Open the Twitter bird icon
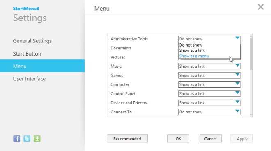This screenshot has width=271, height=151. tap(27, 139)
